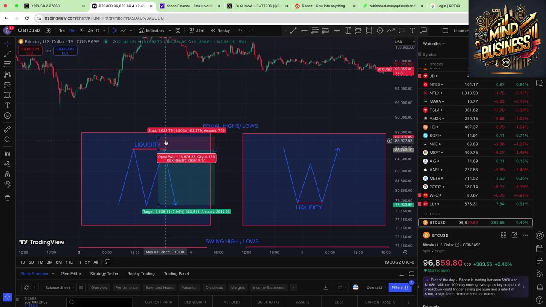The height and width of the screenshot is (307, 546).
Task: Click the blue BUY price button
Action: pos(65,51)
